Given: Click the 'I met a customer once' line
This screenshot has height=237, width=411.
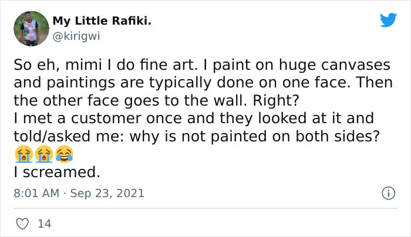Looking at the screenshot, I should coord(193,118).
